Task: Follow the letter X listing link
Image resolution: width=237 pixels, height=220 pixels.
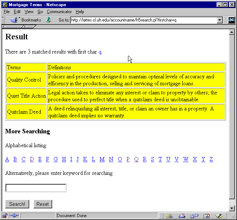Action: (x=195, y=159)
